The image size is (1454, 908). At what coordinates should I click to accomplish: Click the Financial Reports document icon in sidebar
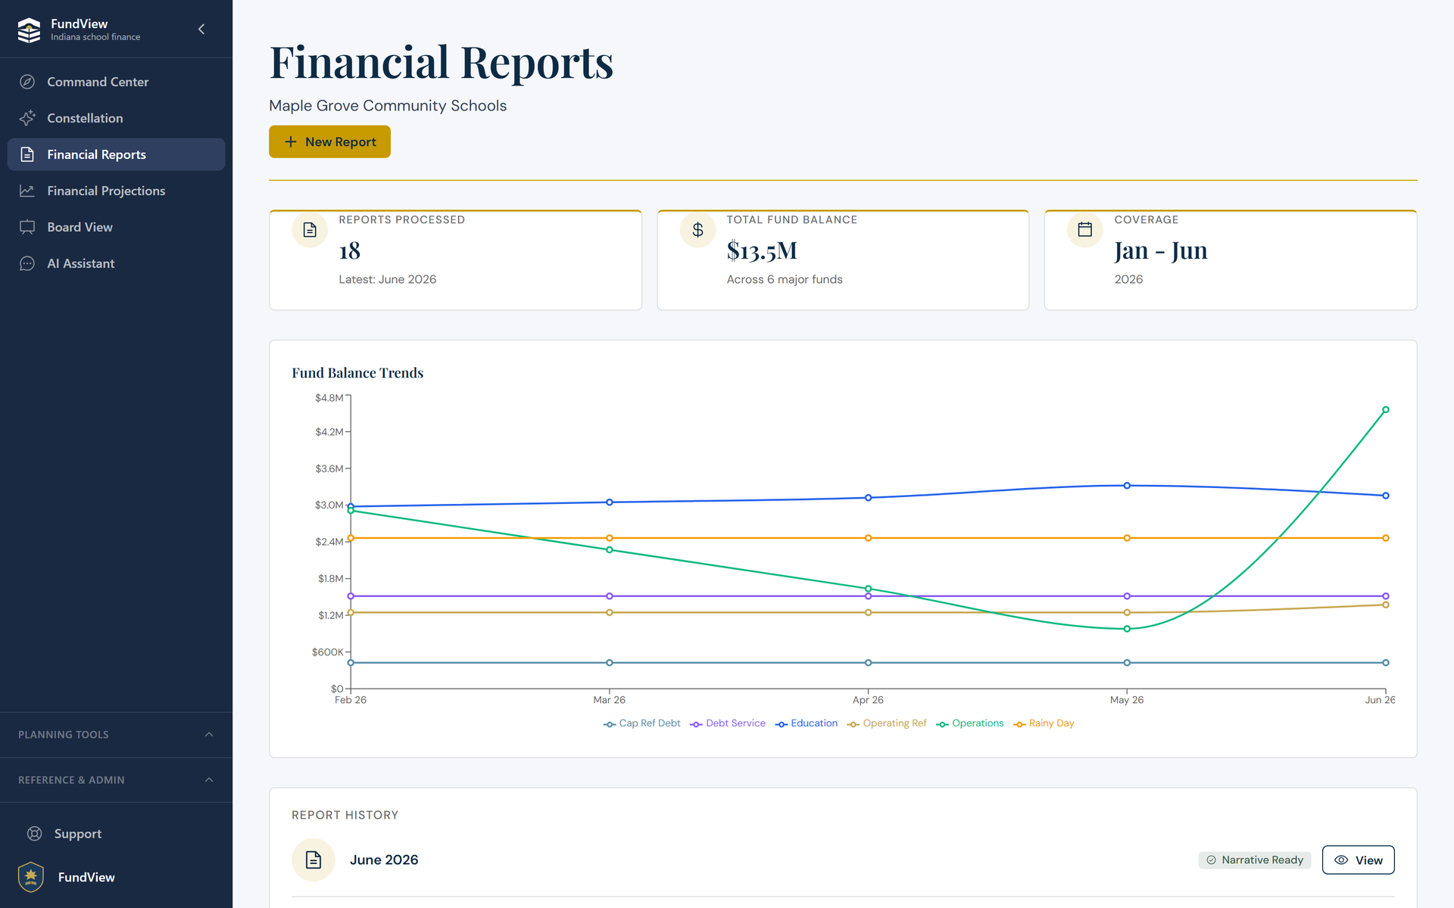pyautogui.click(x=27, y=154)
